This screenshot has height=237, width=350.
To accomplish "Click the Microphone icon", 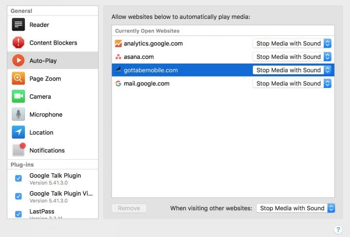I will tap(18, 115).
